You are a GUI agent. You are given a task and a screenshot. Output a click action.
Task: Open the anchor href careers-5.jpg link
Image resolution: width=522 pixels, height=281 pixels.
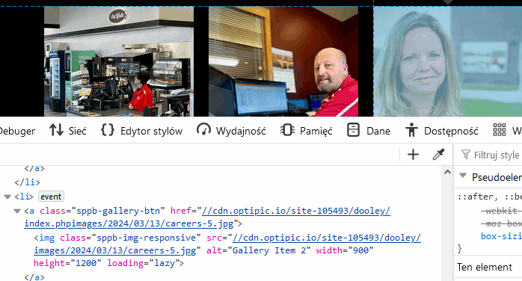[207, 217]
